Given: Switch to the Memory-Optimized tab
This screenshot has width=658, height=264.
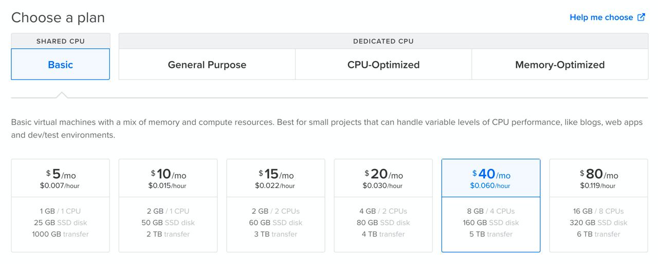Looking at the screenshot, I should [560, 65].
